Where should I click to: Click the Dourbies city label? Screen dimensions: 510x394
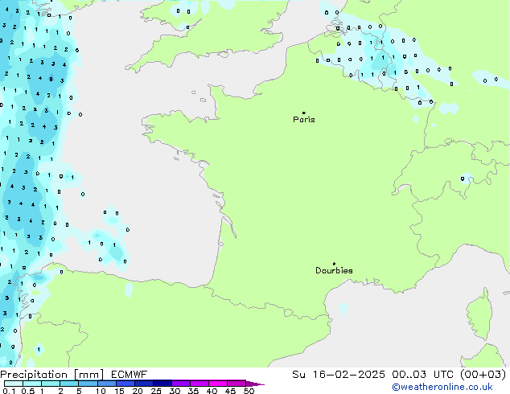pos(334,270)
